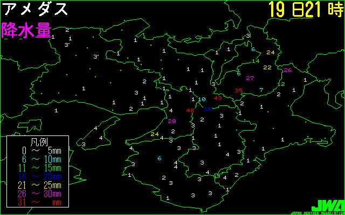Click the red 35 rainfall reading
The image size is (345, 215).
239,90
